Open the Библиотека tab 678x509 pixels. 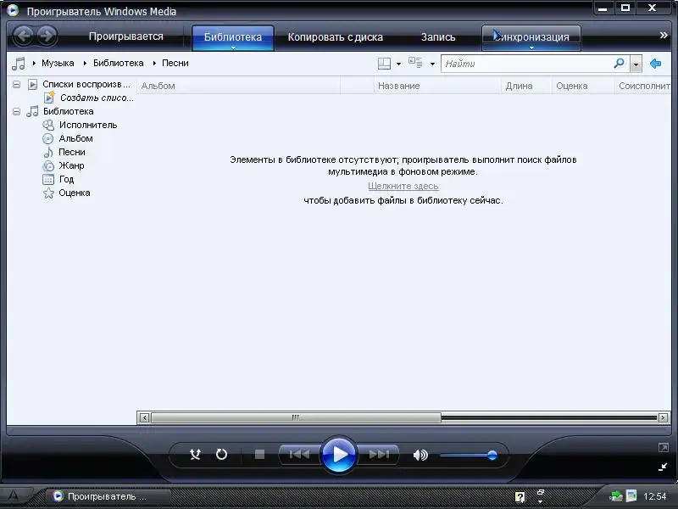[x=232, y=37]
